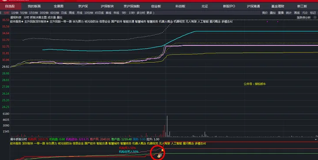Click the 量比 label
The height and width of the screenshot is (160, 318).
(x=60, y=18)
